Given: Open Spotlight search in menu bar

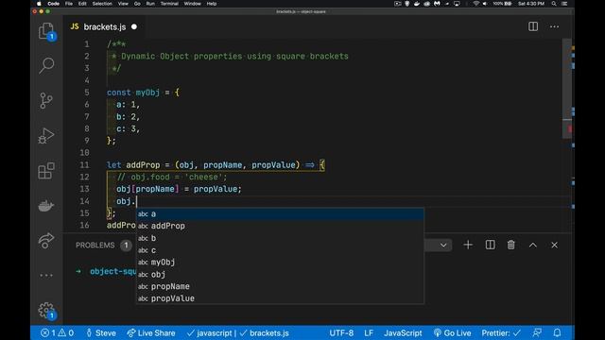Looking at the screenshot, I should tap(554, 4).
